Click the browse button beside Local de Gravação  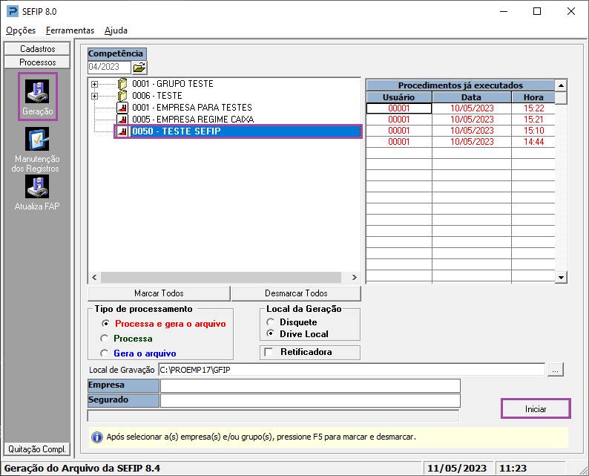pos(555,370)
